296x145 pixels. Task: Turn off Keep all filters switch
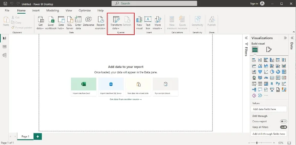(283, 127)
